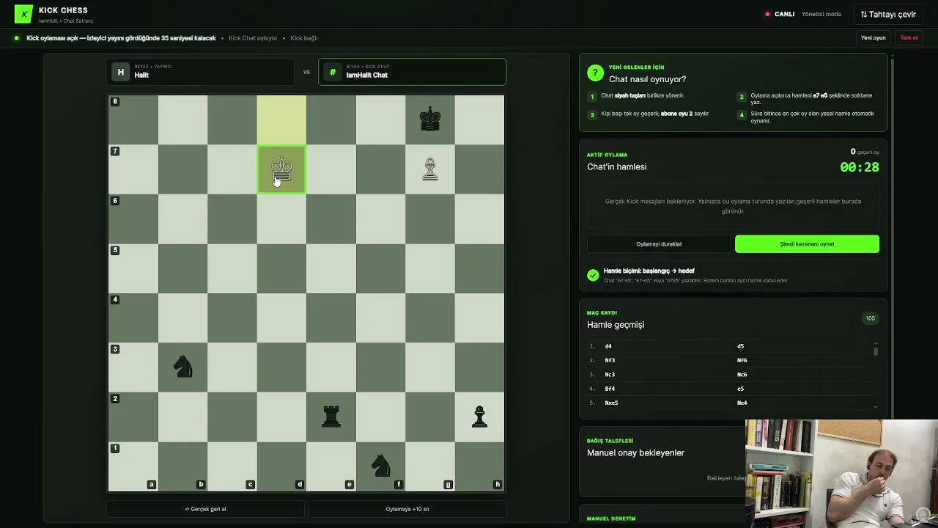The image size is (938, 528).
Task: Select the black king on g8
Action: tap(430, 120)
